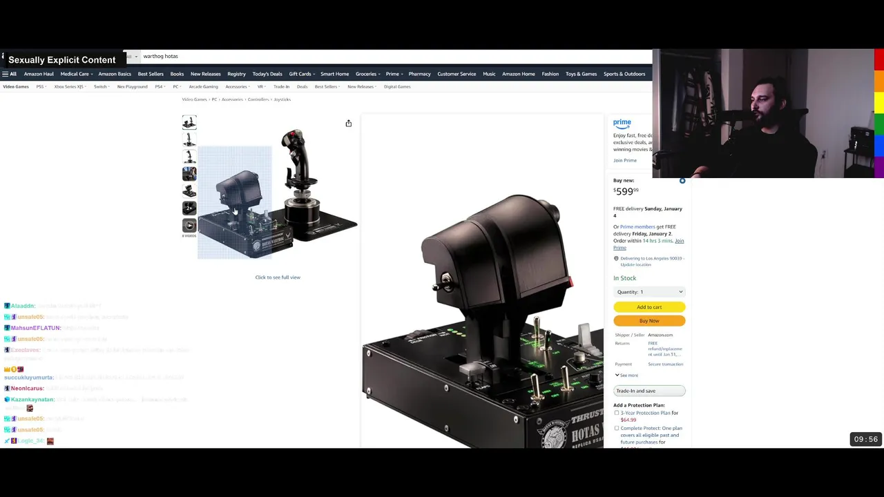
Task: Open Sports & Outdoors section
Action: 624,74
